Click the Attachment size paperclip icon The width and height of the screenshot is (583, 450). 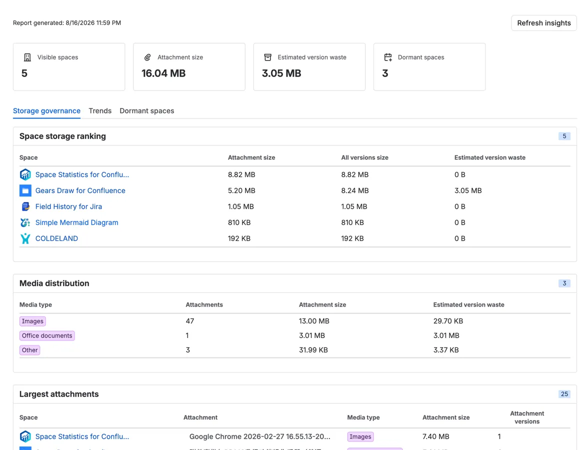147,57
